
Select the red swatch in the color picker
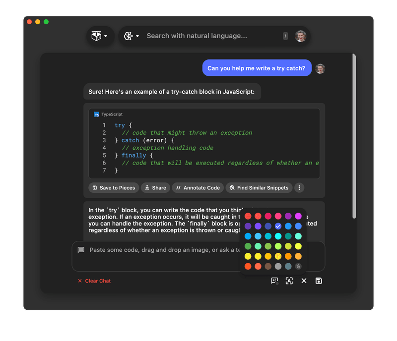tap(248, 216)
